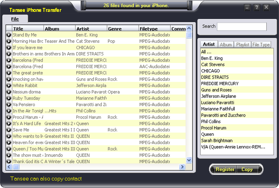Viewport: 279px width, 188px height.
Task: Click 'Teaser And The' album cell
Action: [59, 41]
